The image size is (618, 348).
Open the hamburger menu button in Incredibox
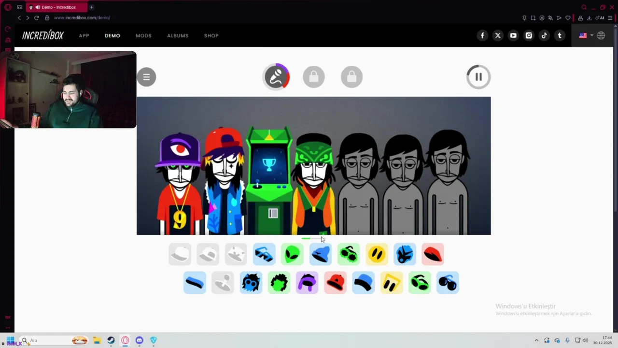point(146,77)
